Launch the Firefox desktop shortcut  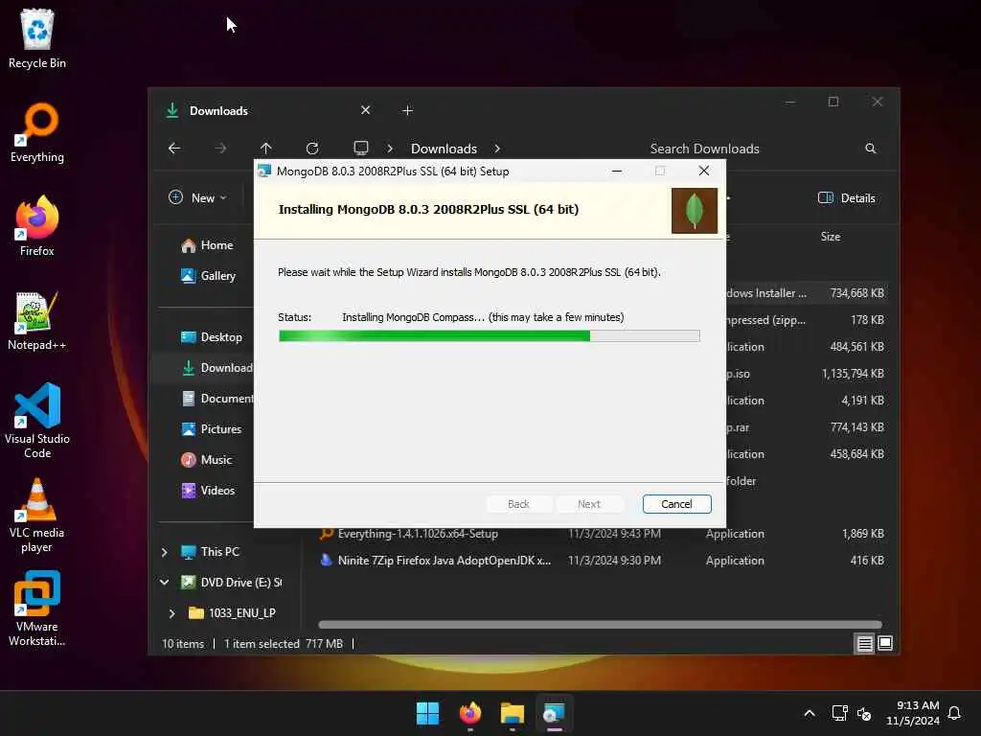coord(37,226)
